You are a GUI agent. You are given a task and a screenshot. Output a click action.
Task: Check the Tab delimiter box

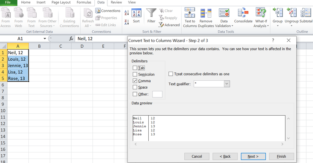click(x=135, y=68)
